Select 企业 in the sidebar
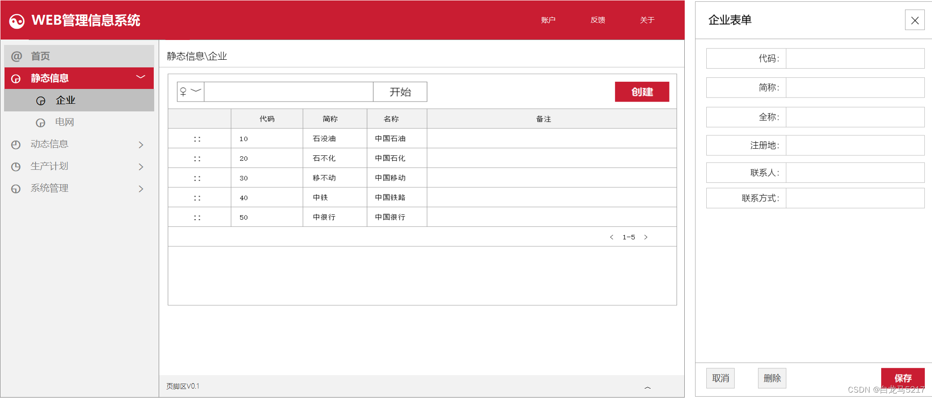 pos(79,100)
